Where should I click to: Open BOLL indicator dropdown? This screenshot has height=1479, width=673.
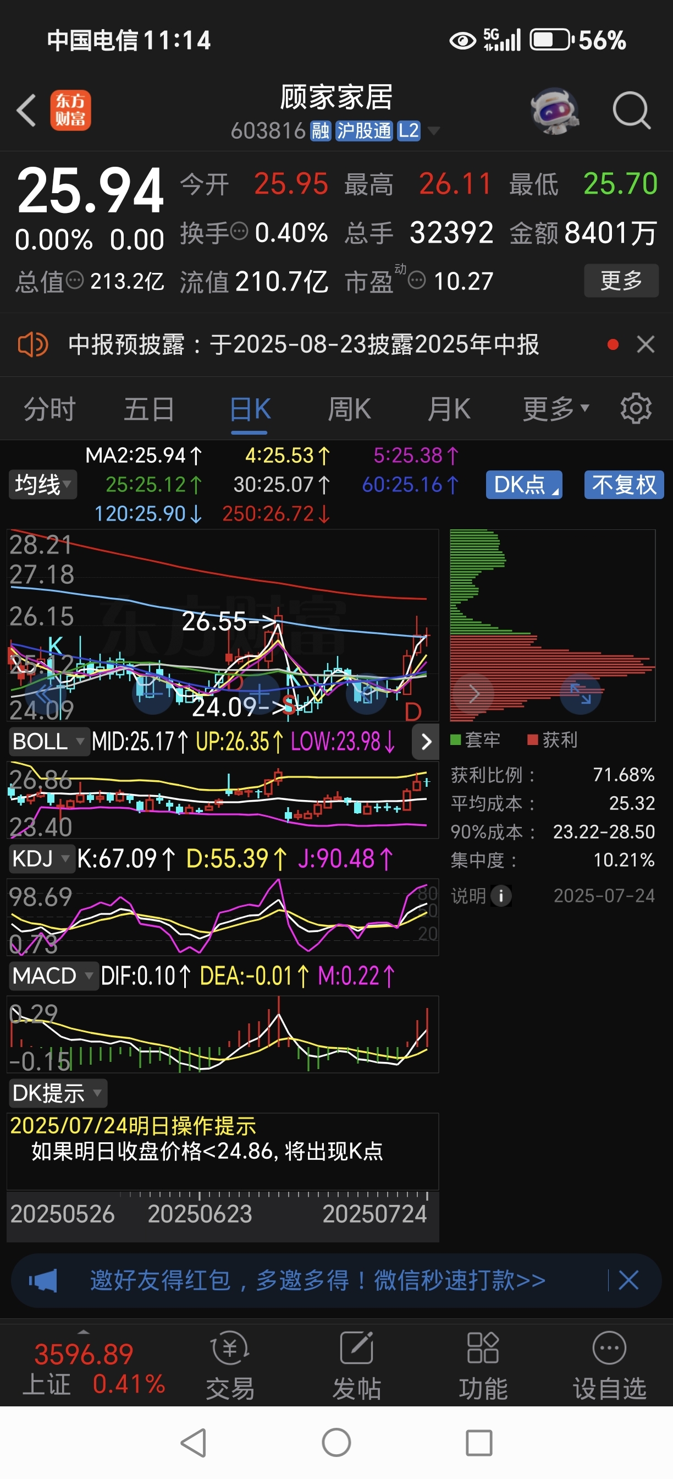pos(48,741)
